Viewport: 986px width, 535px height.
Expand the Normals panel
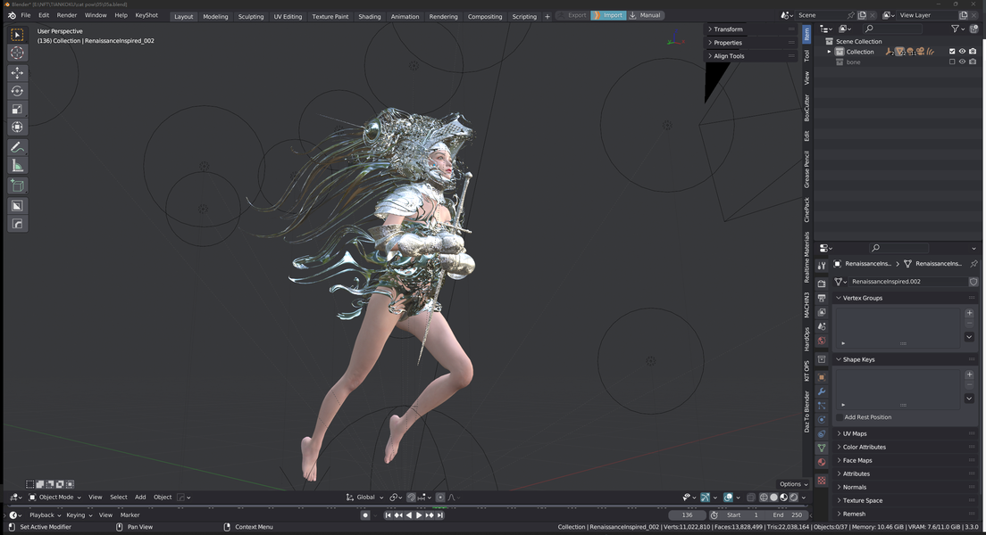[x=854, y=487]
